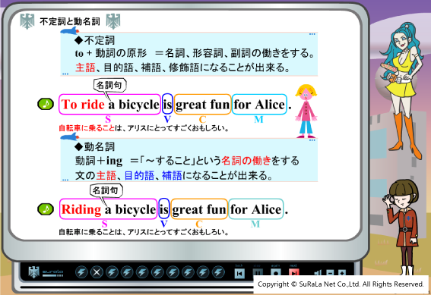Image resolution: width=431 pixels, height=295 pixels.
Task: Replay with the again button
Action: [x=276, y=273]
